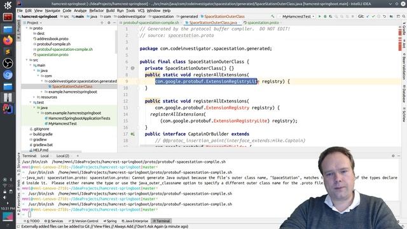Run with coverage icon in toolbar

tap(331, 17)
